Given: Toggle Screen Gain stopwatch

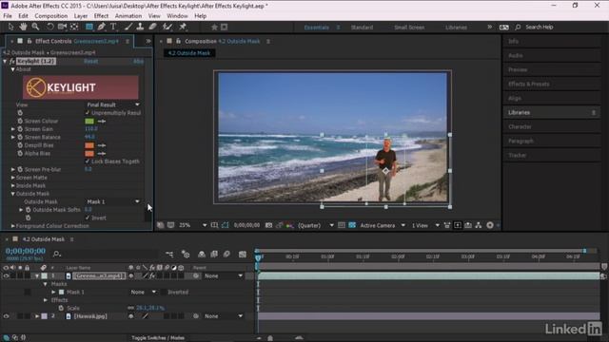Looking at the screenshot, I should 20,129.
